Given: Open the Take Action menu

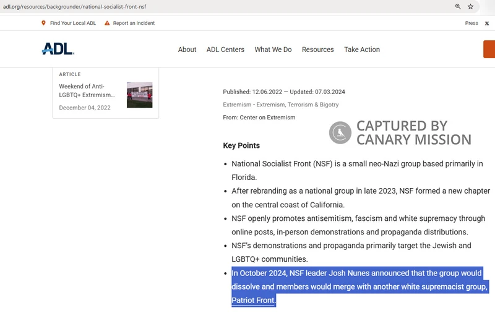Looking at the screenshot, I should (362, 49).
